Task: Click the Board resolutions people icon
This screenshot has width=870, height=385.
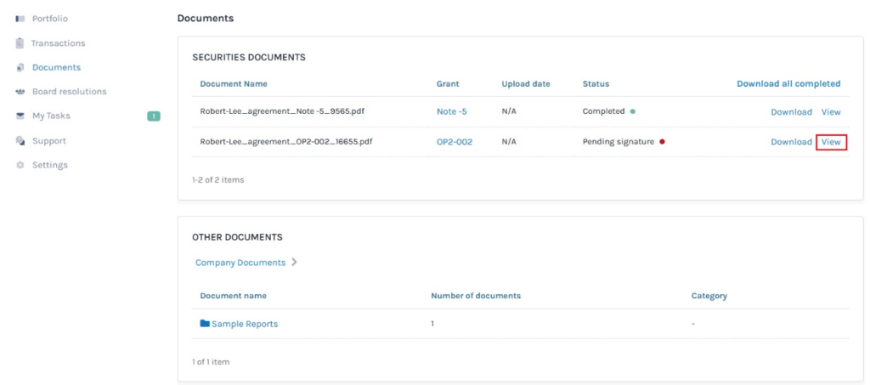Action: coord(20,92)
